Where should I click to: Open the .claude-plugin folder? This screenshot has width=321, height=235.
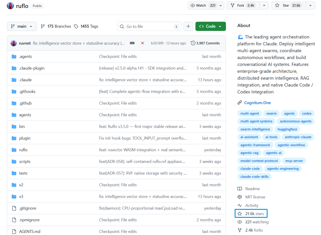32,68
